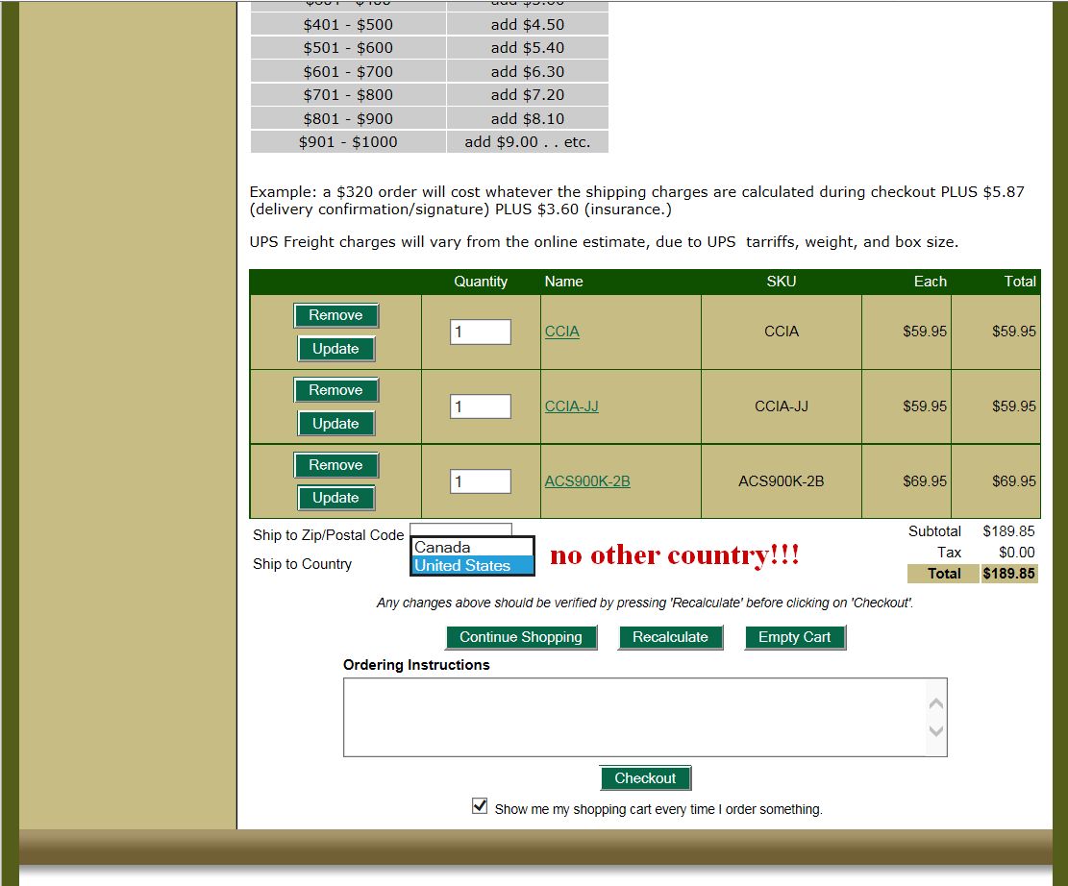The width and height of the screenshot is (1068, 886).
Task: Click inside the Ordering Instructions text area
Action: point(634,717)
